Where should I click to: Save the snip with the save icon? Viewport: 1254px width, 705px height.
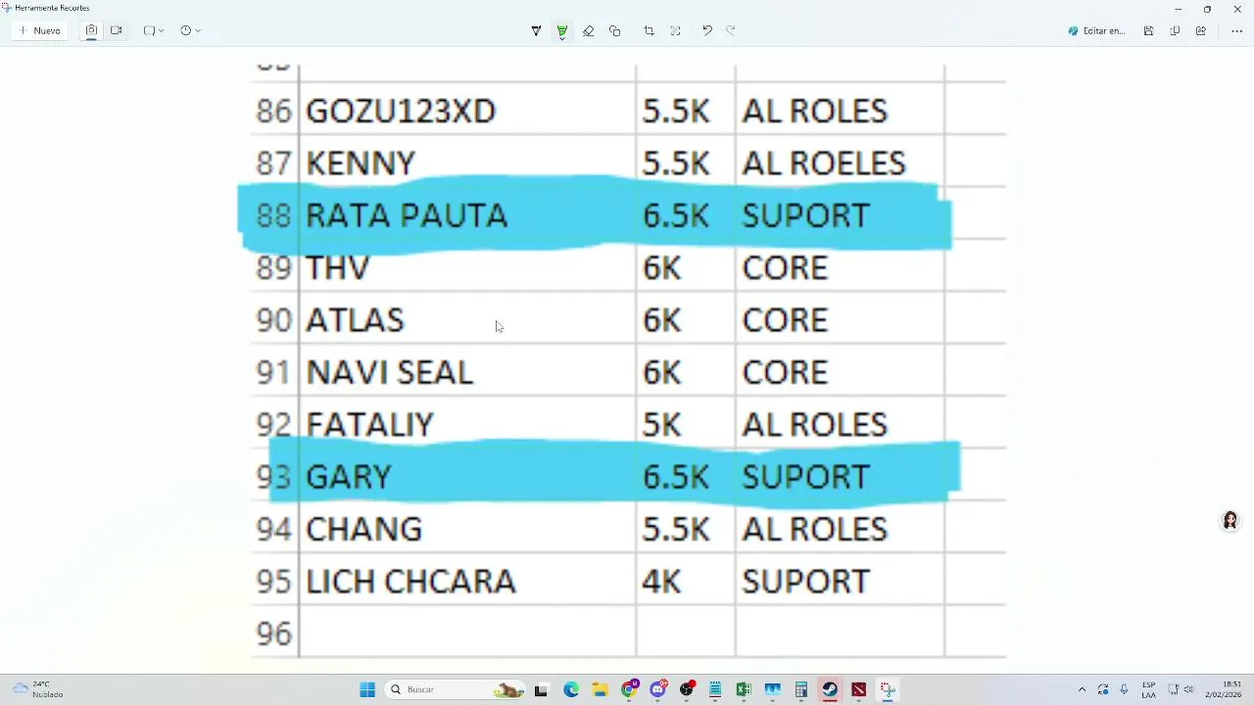coord(1148,31)
